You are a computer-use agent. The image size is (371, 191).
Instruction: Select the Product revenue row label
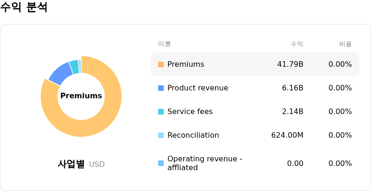click(x=198, y=88)
